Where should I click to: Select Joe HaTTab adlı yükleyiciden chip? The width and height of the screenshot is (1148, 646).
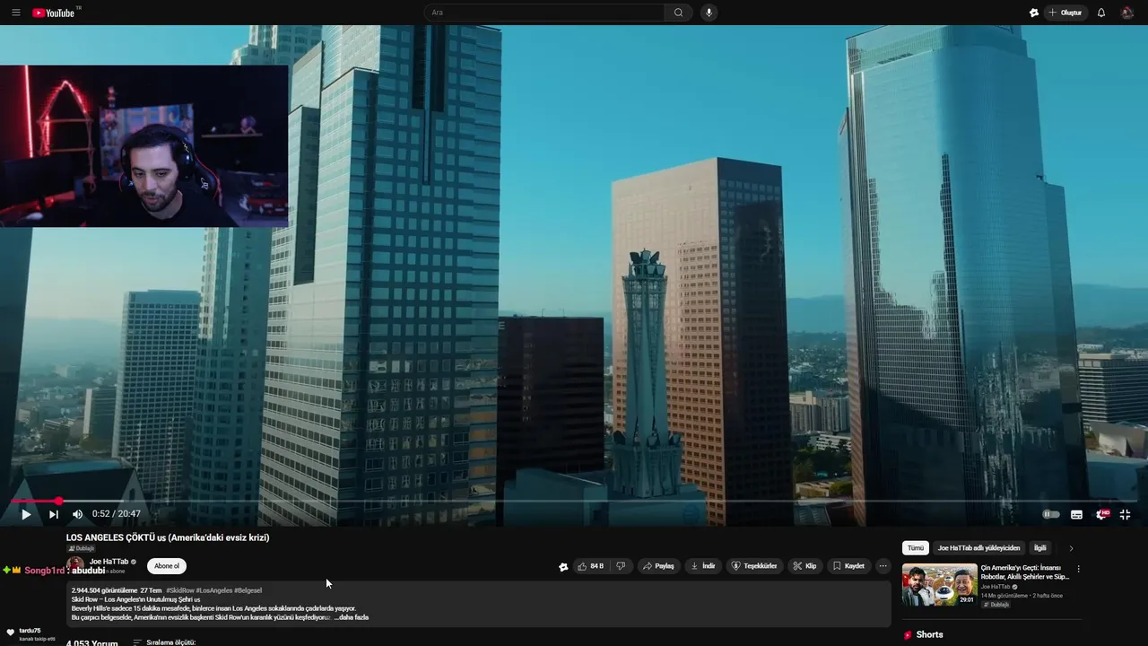click(x=978, y=547)
